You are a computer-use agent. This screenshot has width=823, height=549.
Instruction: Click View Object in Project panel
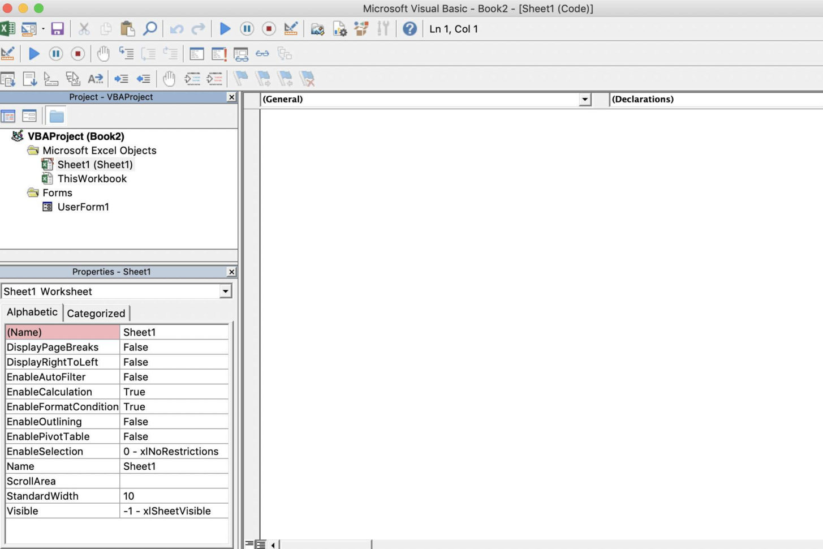pyautogui.click(x=29, y=117)
